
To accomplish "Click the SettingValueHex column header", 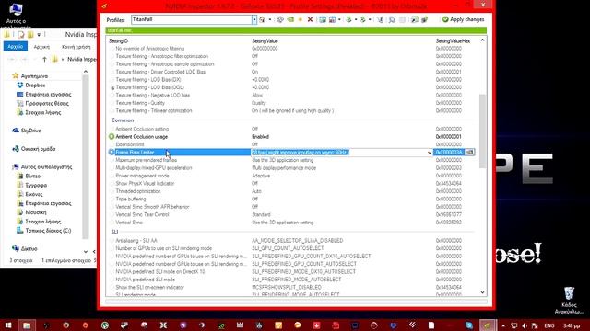I will point(453,40).
